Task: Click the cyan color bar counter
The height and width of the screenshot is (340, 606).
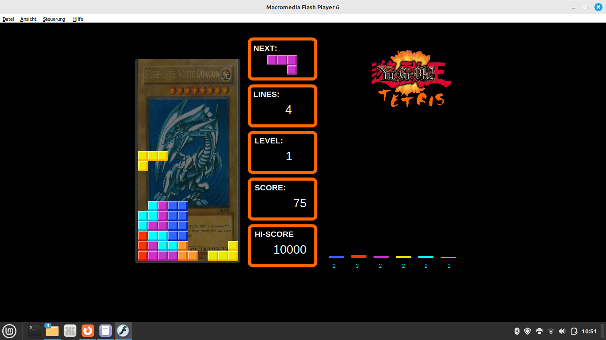Action: pos(425,257)
